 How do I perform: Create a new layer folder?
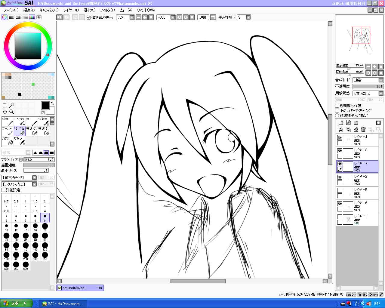point(356,122)
